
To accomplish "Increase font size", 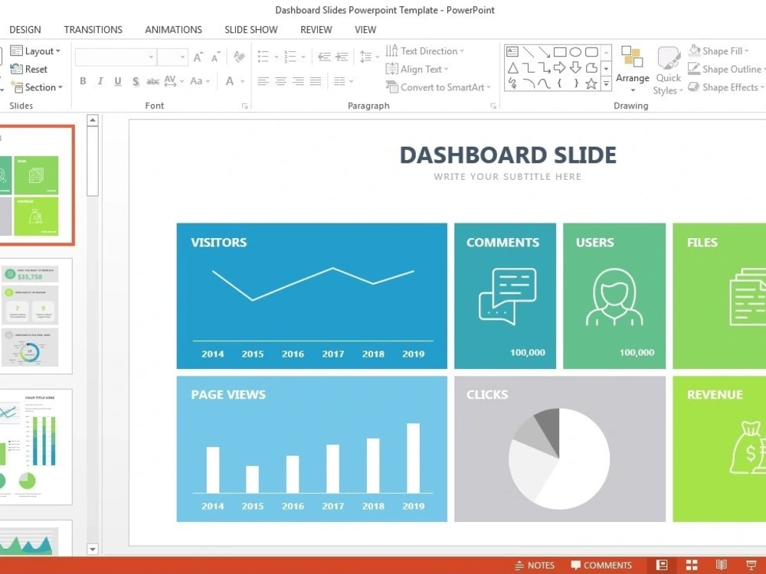I will click(x=198, y=57).
